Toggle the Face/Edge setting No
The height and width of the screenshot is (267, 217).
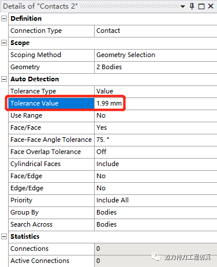pos(156,176)
